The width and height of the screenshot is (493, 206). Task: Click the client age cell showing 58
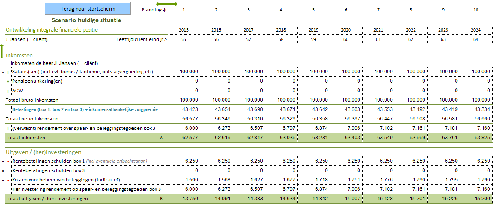(x=281, y=39)
